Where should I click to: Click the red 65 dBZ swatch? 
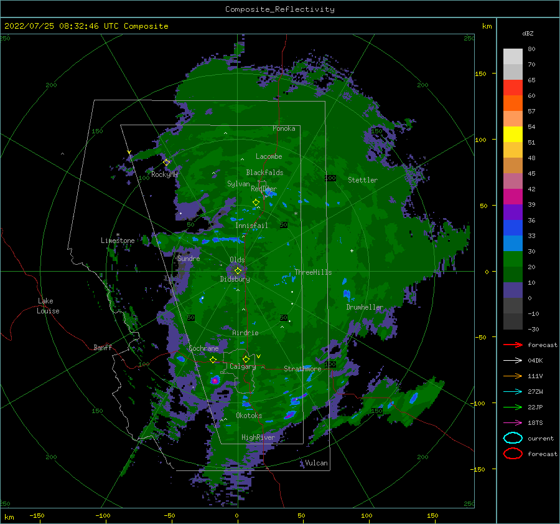point(513,88)
